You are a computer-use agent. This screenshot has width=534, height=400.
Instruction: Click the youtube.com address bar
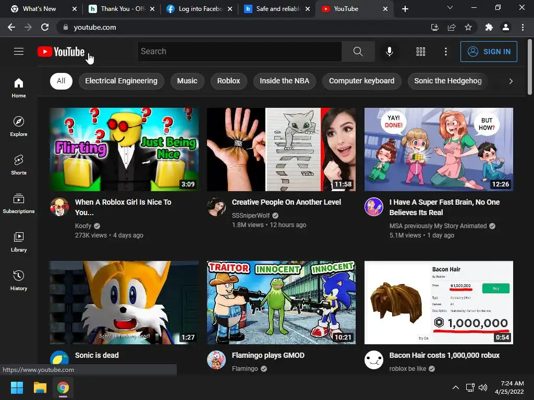point(242,27)
